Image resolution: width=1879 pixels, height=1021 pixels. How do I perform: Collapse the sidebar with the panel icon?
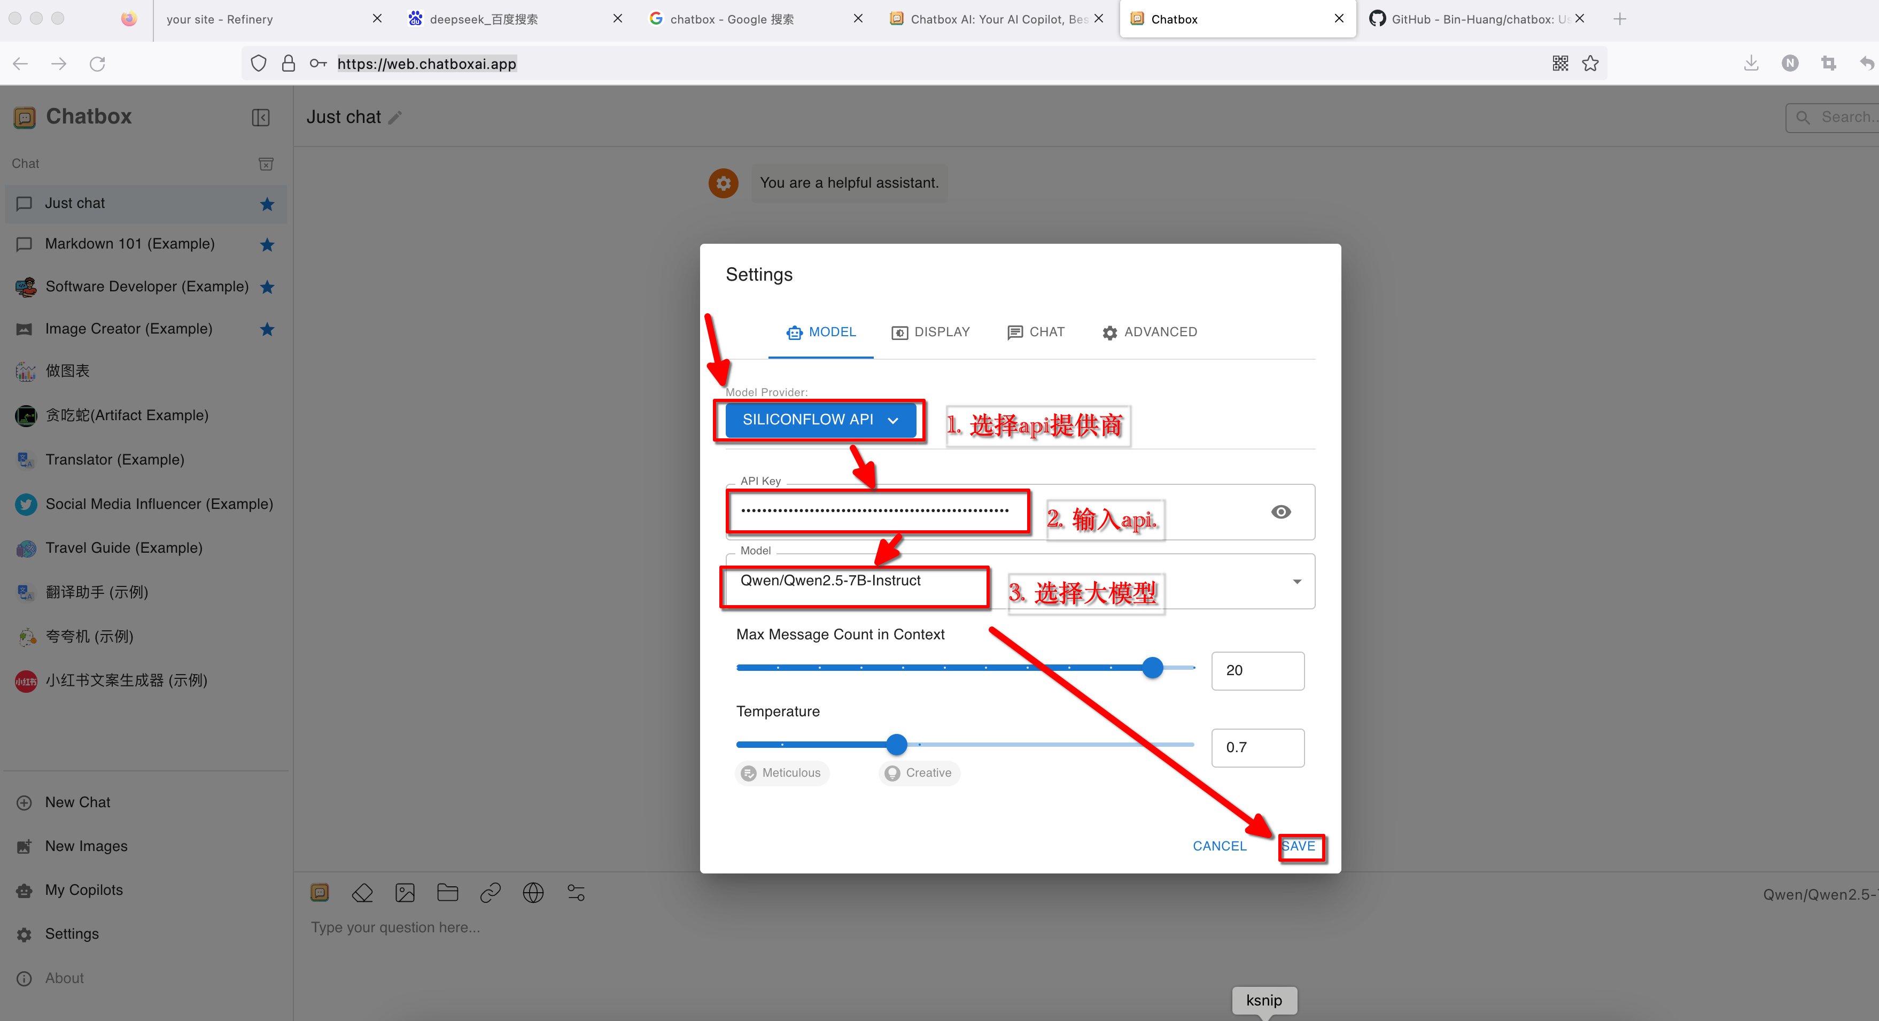click(260, 118)
